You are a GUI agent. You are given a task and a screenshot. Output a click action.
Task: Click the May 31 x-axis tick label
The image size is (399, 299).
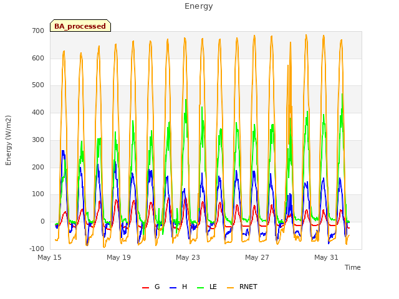(326, 257)
